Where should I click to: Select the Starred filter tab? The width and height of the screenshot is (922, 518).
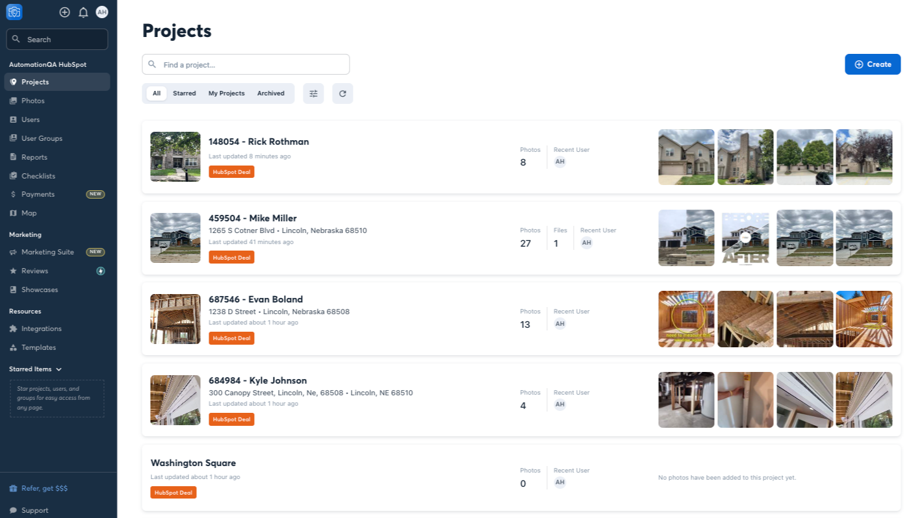point(184,93)
